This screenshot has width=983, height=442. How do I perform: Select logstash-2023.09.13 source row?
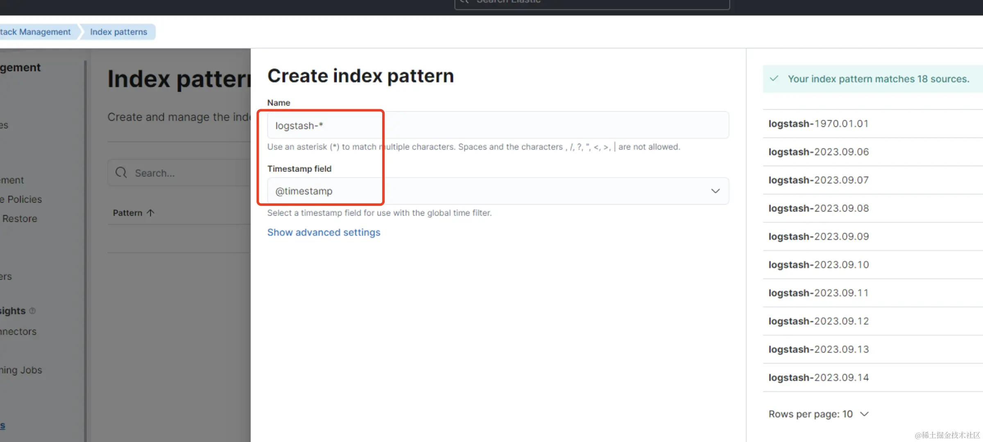[x=872, y=350]
